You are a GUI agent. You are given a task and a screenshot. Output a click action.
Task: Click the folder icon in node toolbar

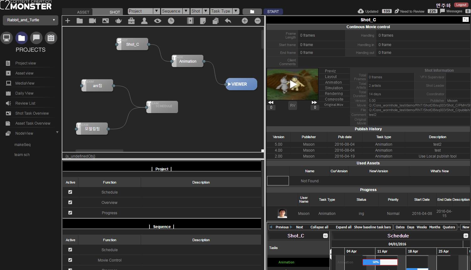[80, 21]
